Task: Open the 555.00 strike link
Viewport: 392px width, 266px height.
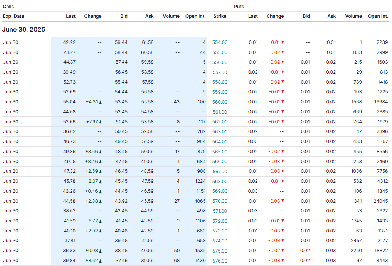Action: point(220,52)
